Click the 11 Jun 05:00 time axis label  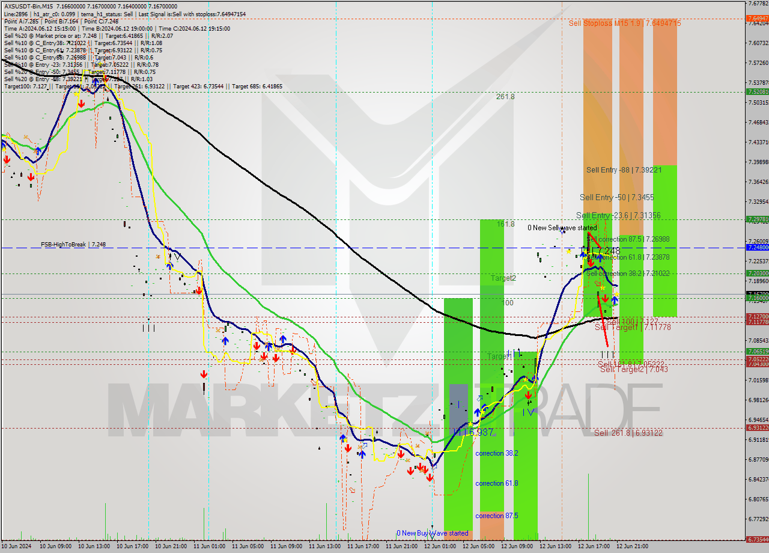point(248,546)
